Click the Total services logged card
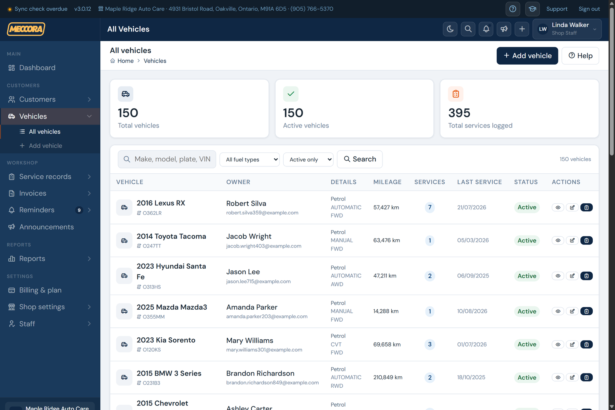Image resolution: width=615 pixels, height=410 pixels. 519,108
